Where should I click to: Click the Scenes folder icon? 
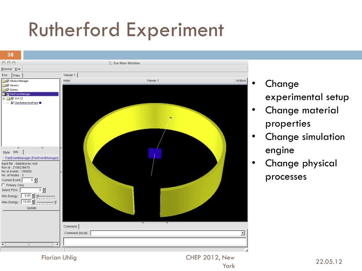pos(4,90)
